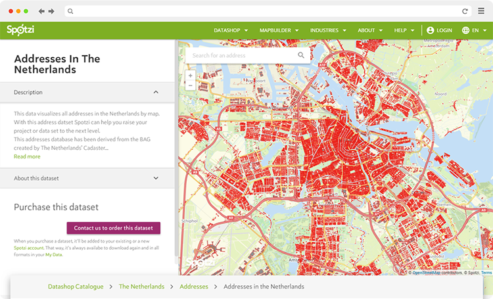This screenshot has width=493, height=299.
Task: Click the Search for an address field
Action: [x=248, y=55]
